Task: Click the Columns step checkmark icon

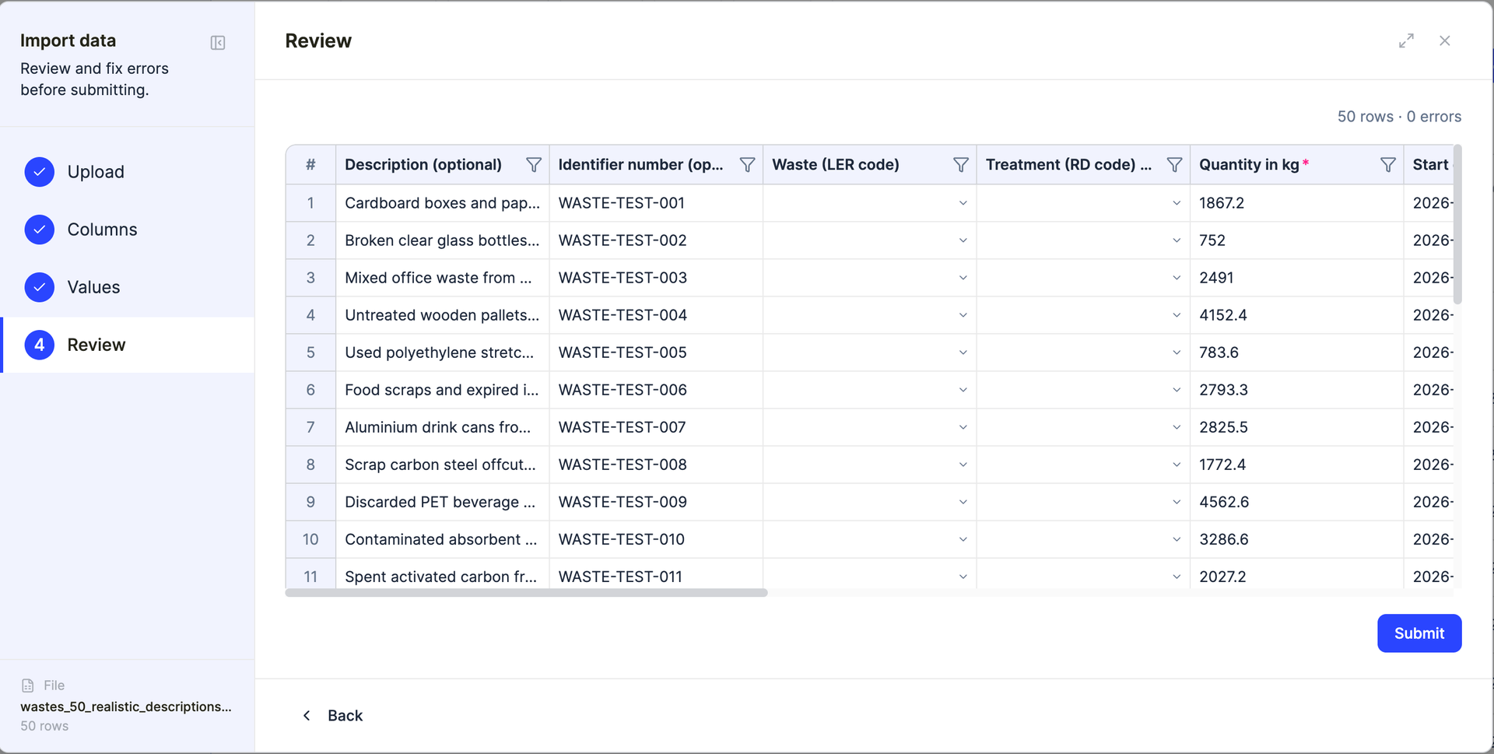Action: coord(40,230)
